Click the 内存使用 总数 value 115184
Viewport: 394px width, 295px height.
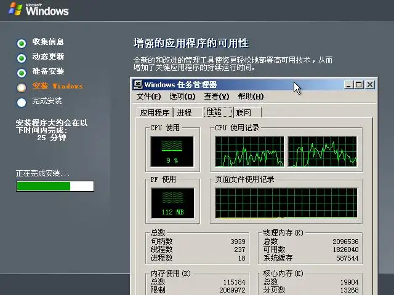pos(234,282)
